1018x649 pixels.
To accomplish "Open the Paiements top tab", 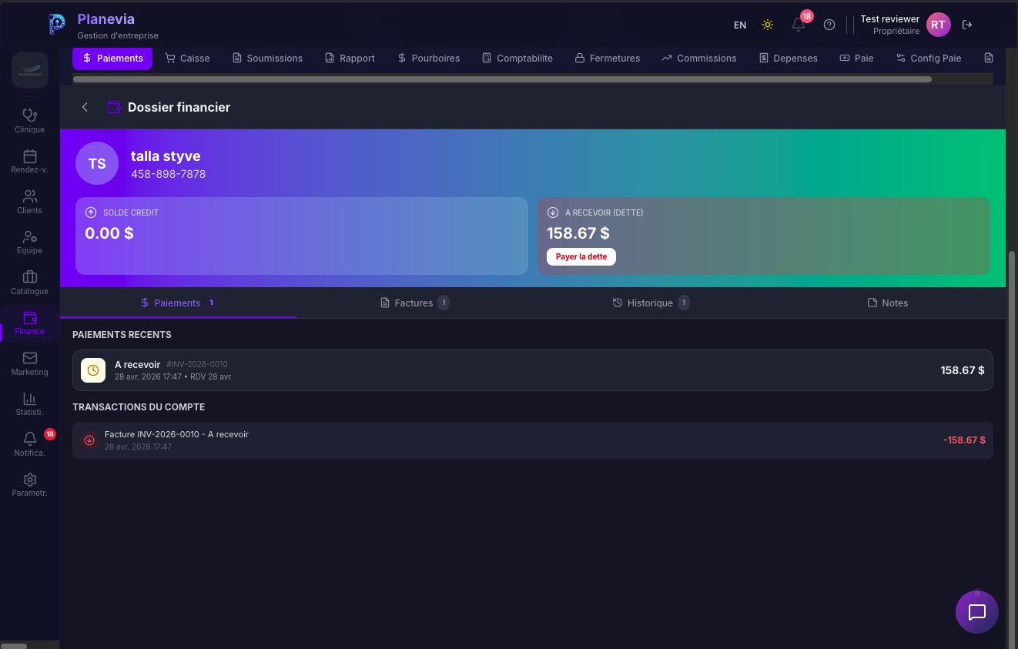I will pyautogui.click(x=112, y=58).
